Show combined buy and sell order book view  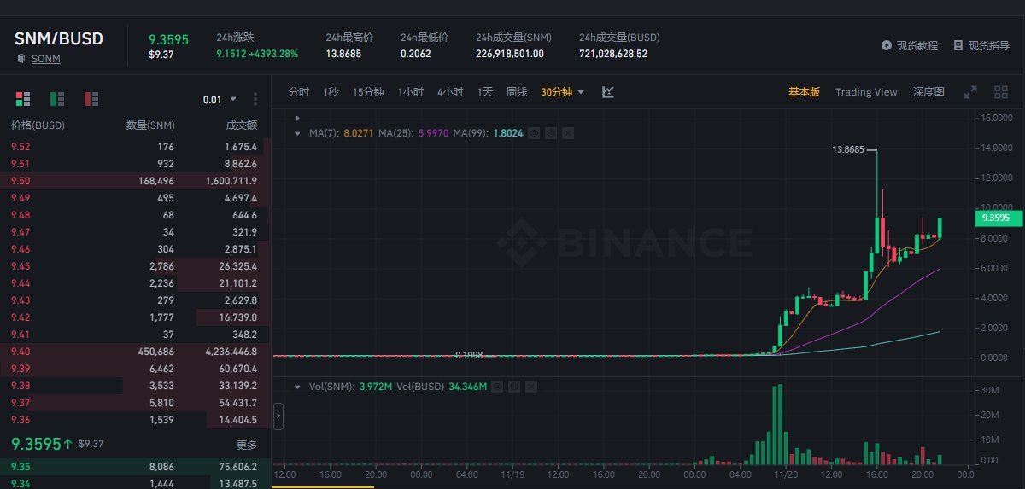(x=23, y=99)
